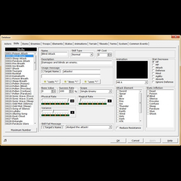The image size is (181, 181).
Task: Toggle the Blind state infliction checkbox
Action: [148, 96]
